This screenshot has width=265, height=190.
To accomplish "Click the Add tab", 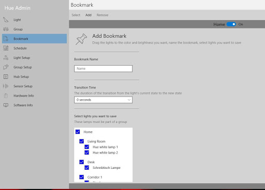I will [89, 15].
